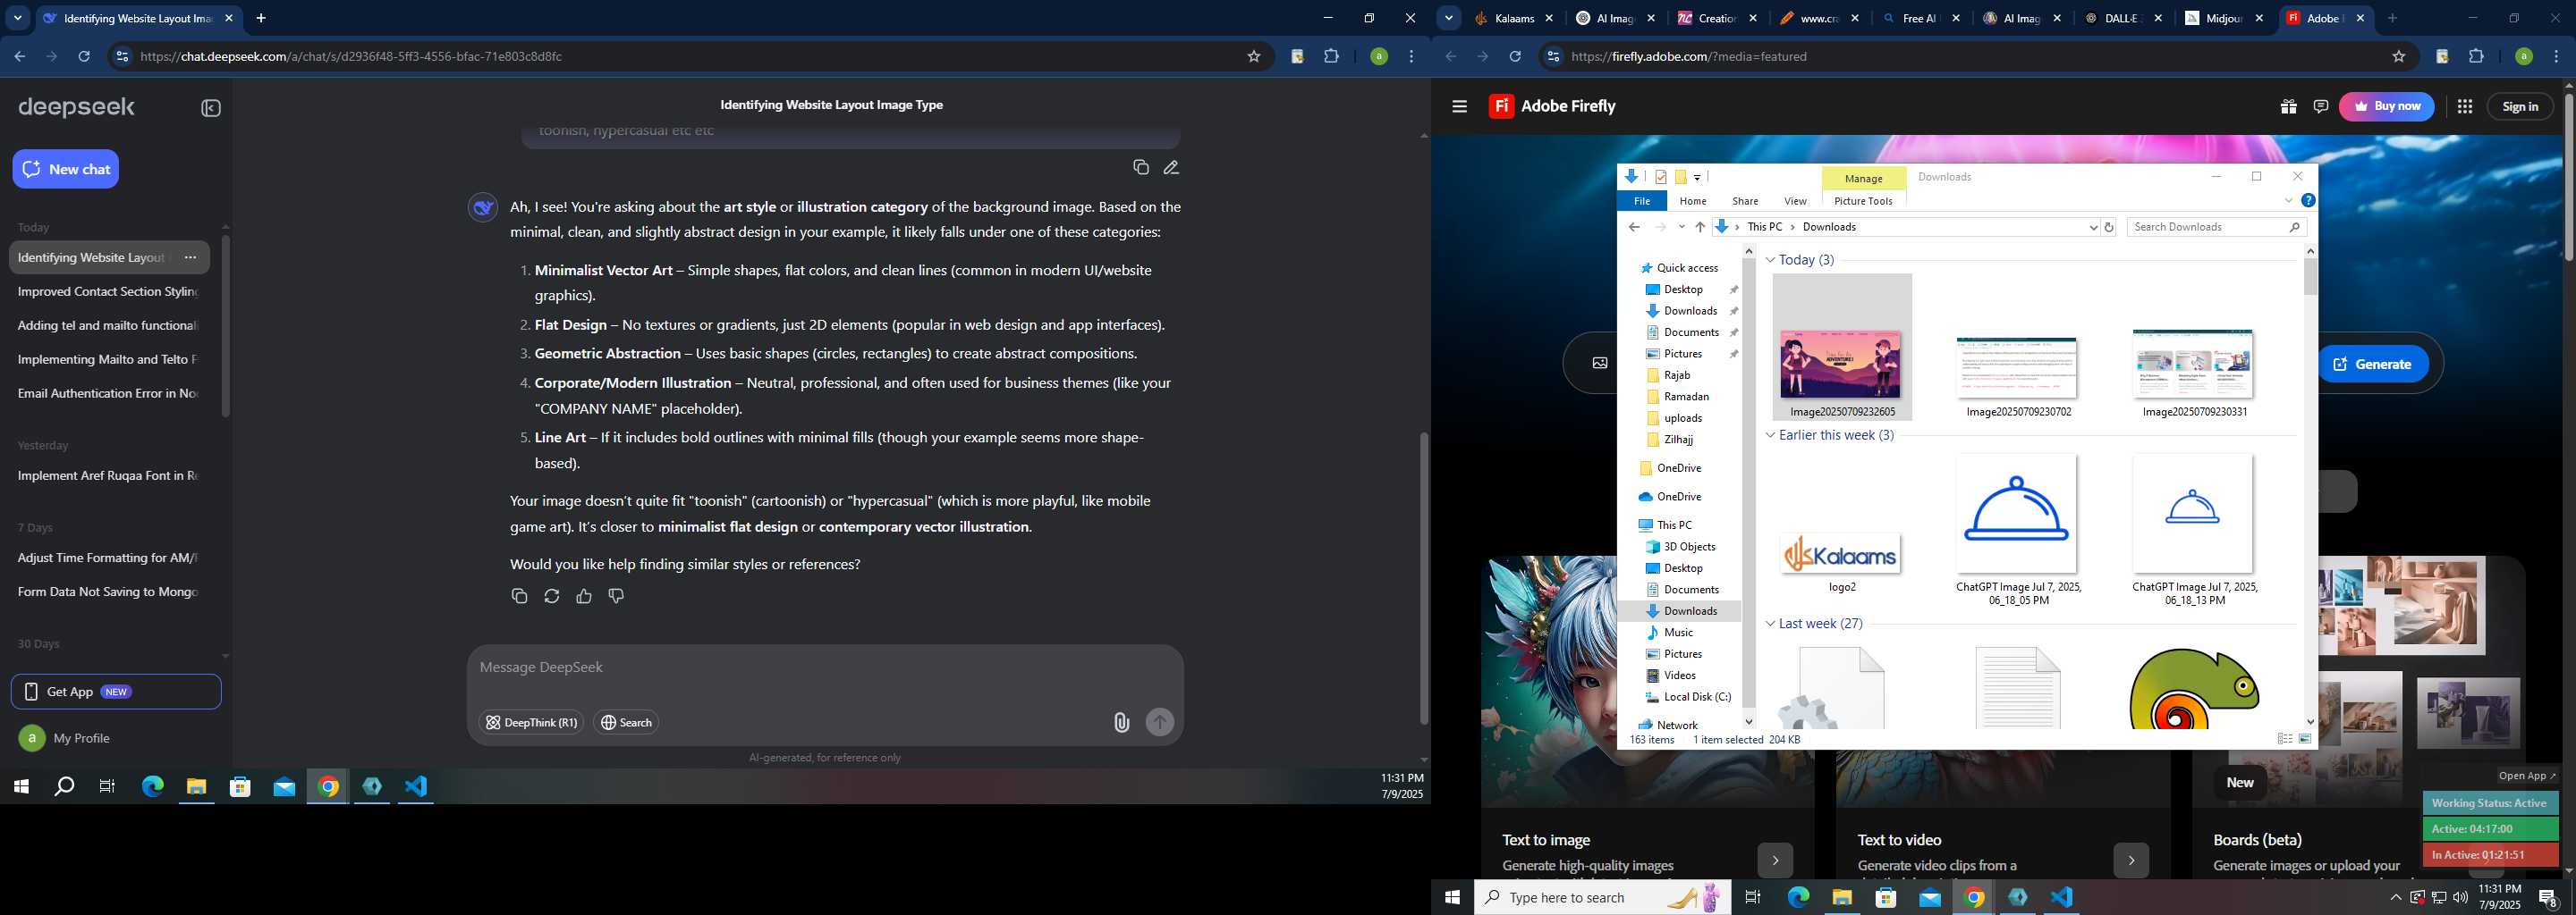
Task: Open tab search dropdown in left Chrome
Action: 17,18
